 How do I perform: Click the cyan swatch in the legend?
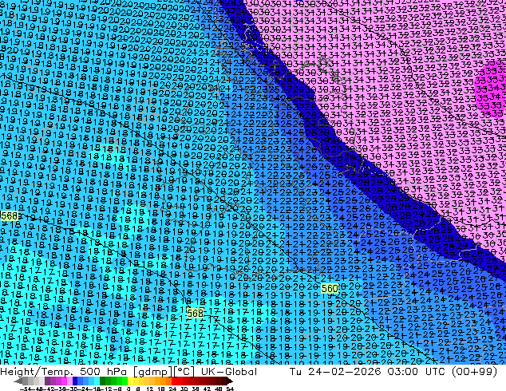97,381
